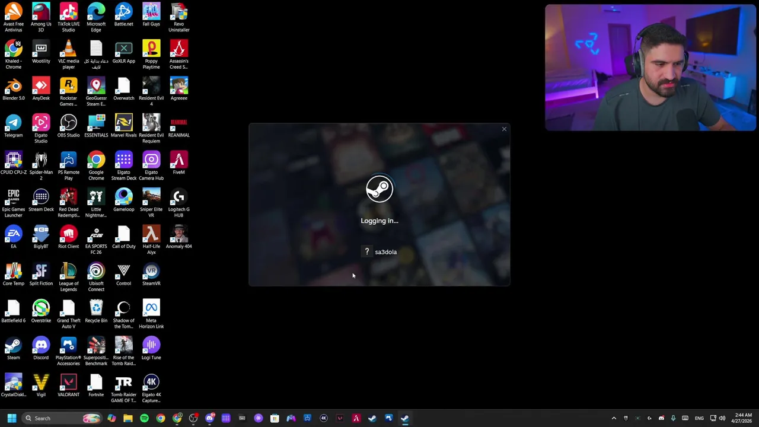Image resolution: width=759 pixels, height=427 pixels.
Task: Launch Among Us 3D from the desktop
Action: (x=41, y=18)
